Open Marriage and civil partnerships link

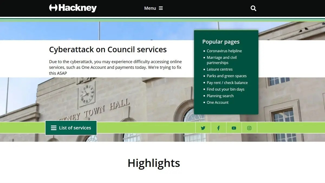(222, 60)
